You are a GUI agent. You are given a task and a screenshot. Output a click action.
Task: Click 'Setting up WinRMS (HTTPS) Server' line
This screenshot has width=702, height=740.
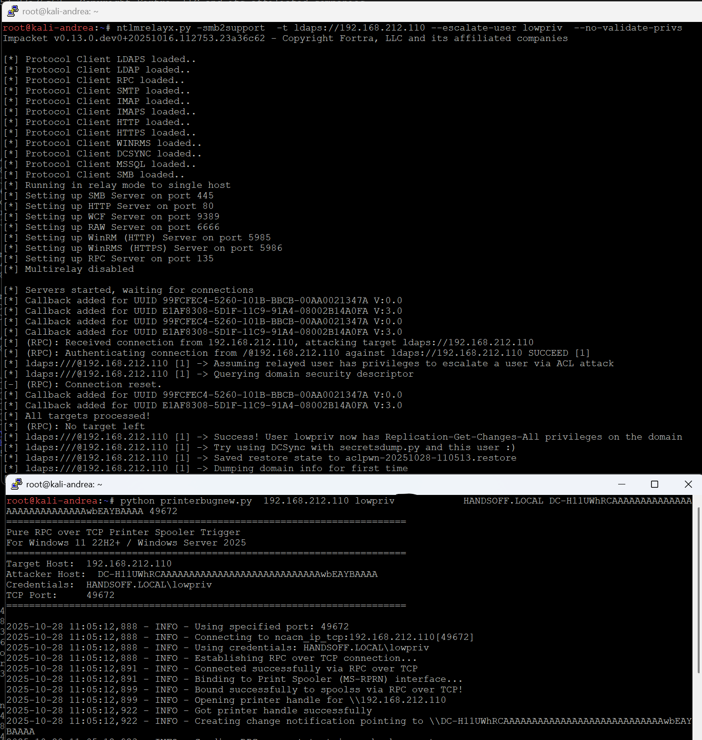point(142,248)
